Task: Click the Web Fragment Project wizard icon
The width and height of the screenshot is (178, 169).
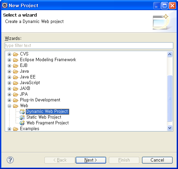Action: click(22, 123)
